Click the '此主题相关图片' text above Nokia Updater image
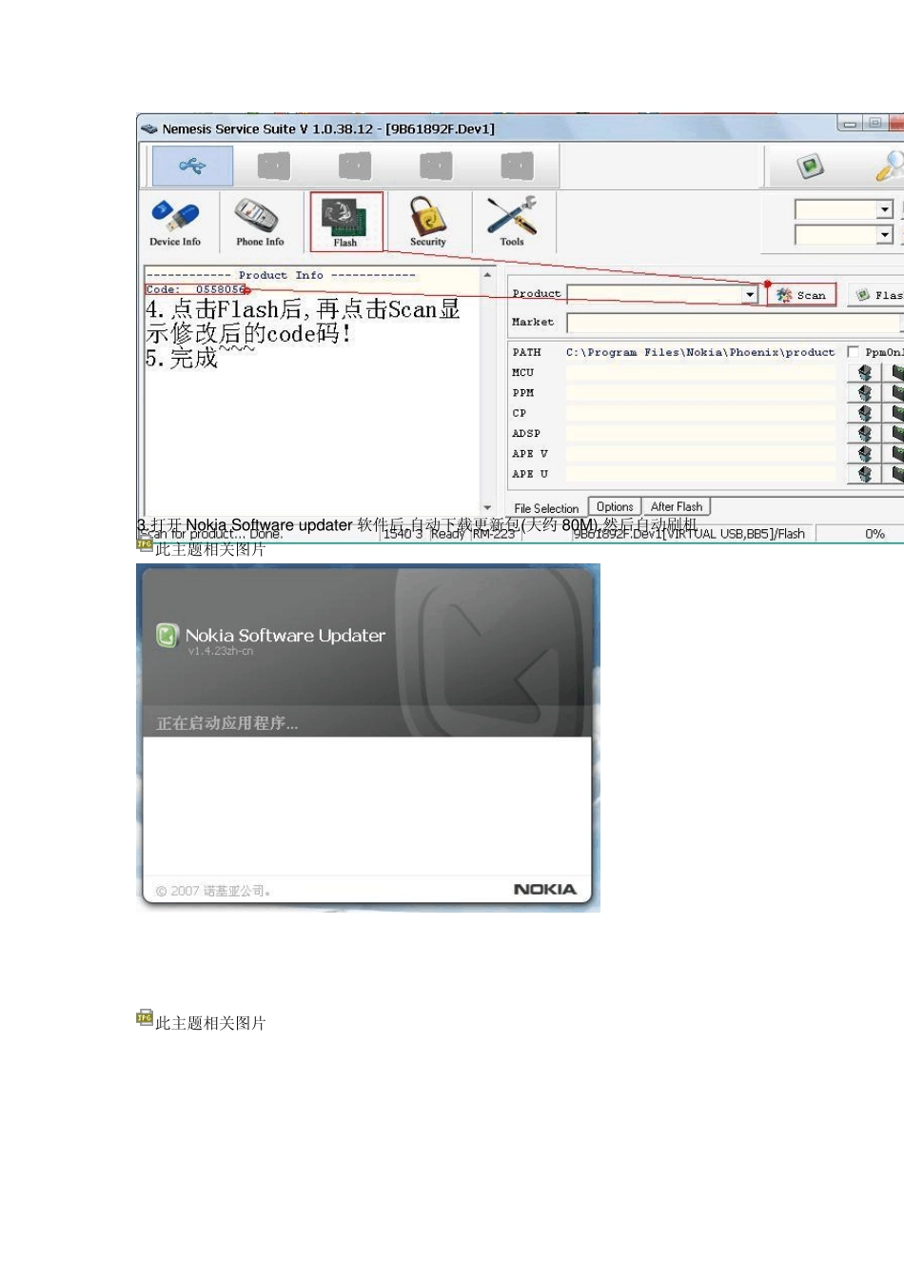Image resolution: width=904 pixels, height=1279 pixels. pyautogui.click(x=210, y=549)
